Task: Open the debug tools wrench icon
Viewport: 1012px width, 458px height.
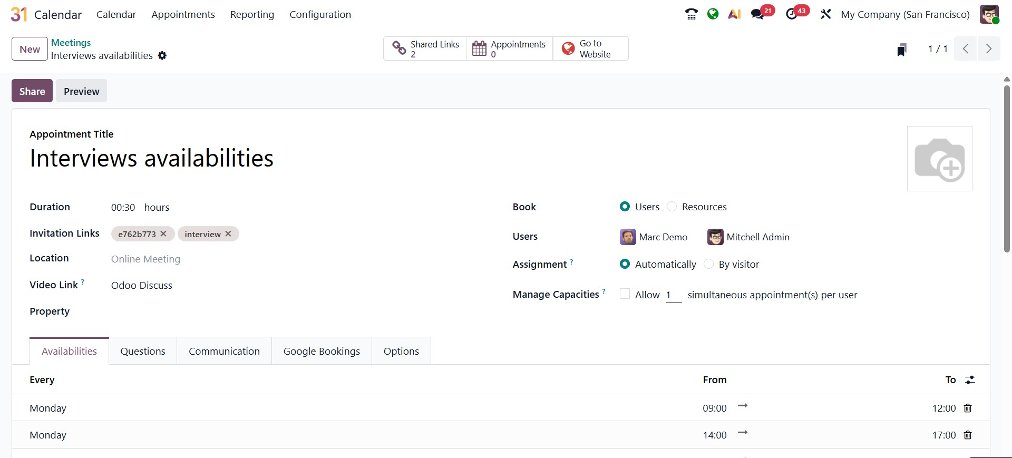Action: coord(825,14)
